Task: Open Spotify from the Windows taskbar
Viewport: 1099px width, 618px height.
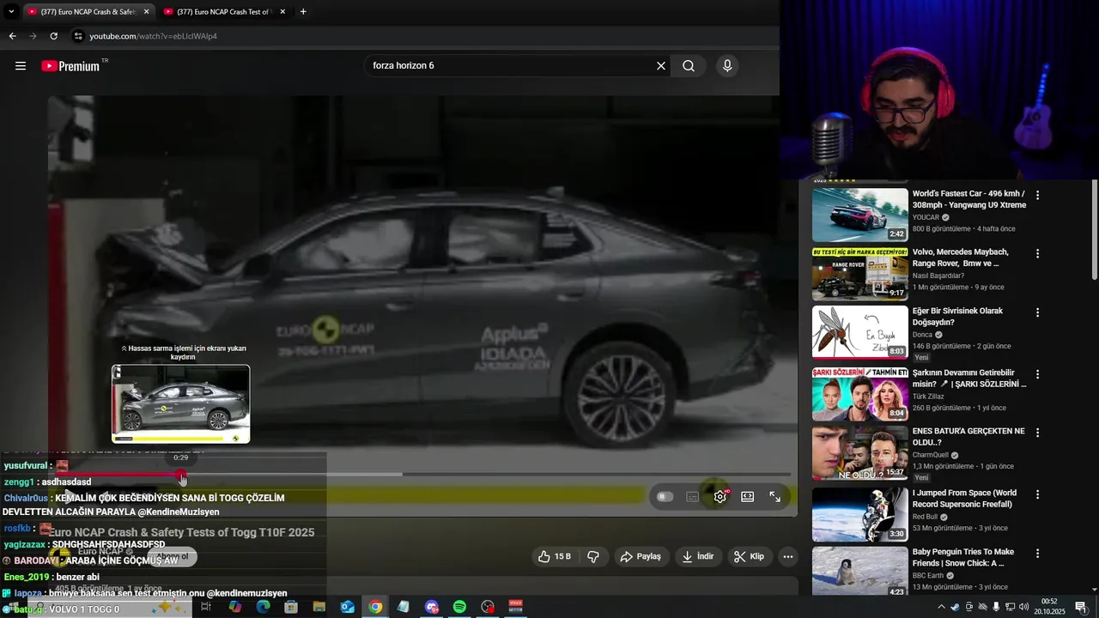Action: point(459,607)
